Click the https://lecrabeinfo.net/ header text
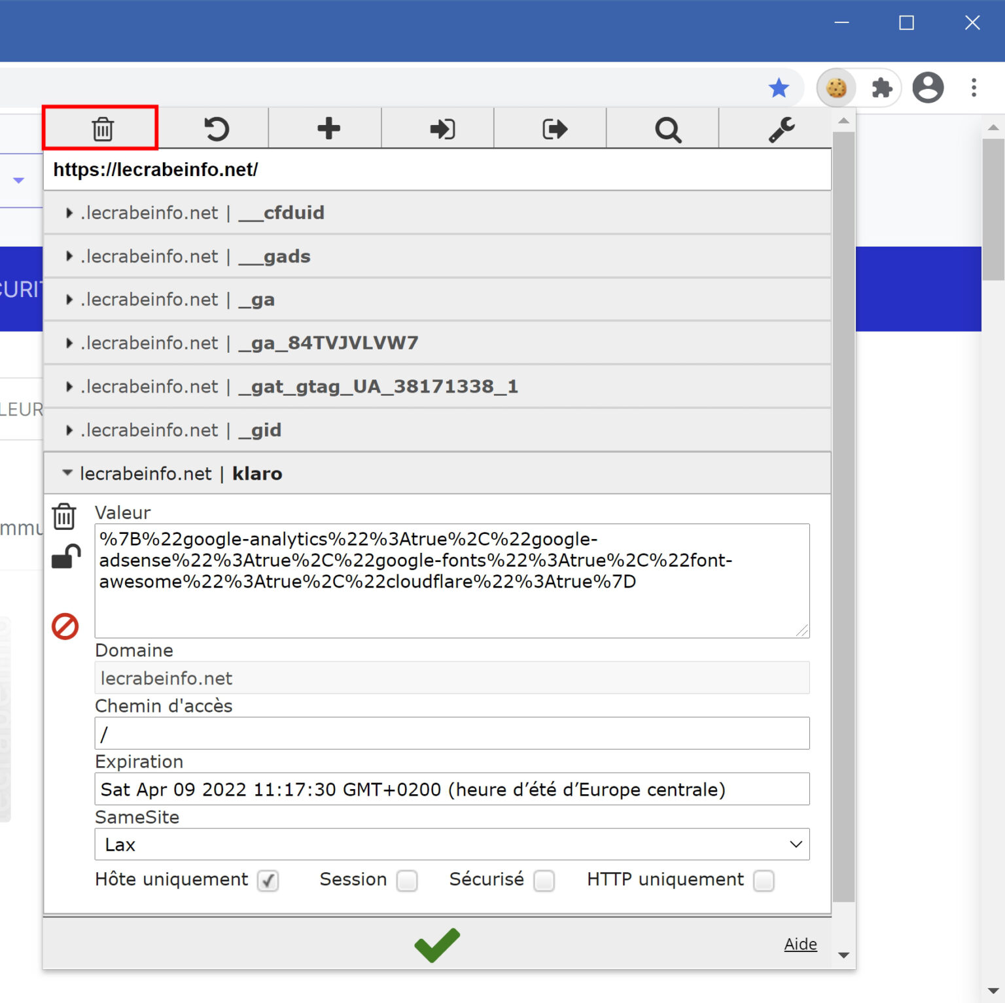This screenshot has height=1003, width=1005. 156,169
